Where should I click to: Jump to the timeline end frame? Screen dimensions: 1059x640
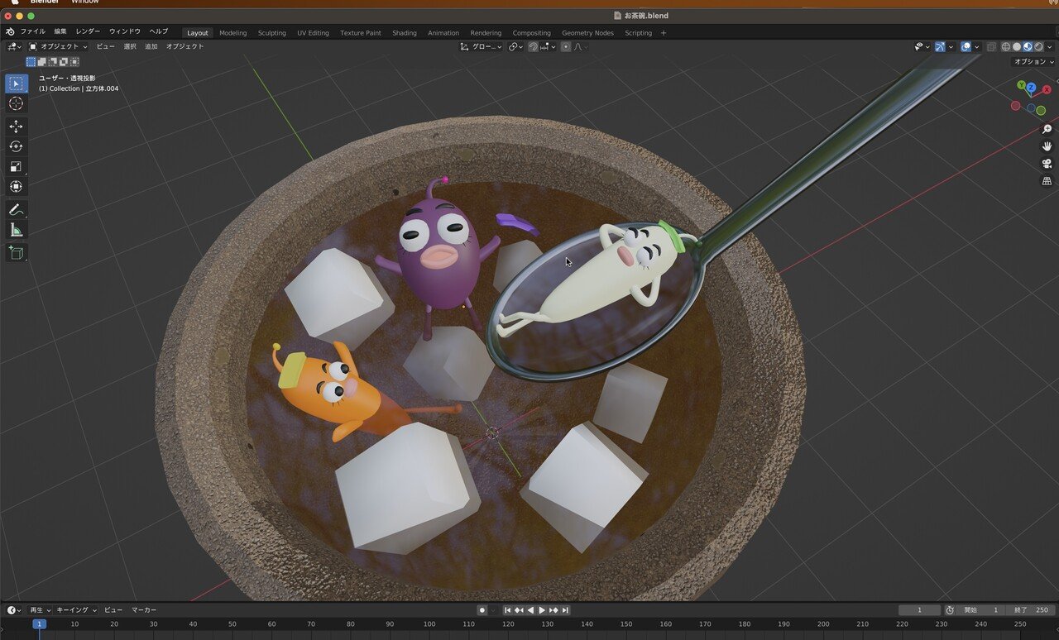(566, 610)
